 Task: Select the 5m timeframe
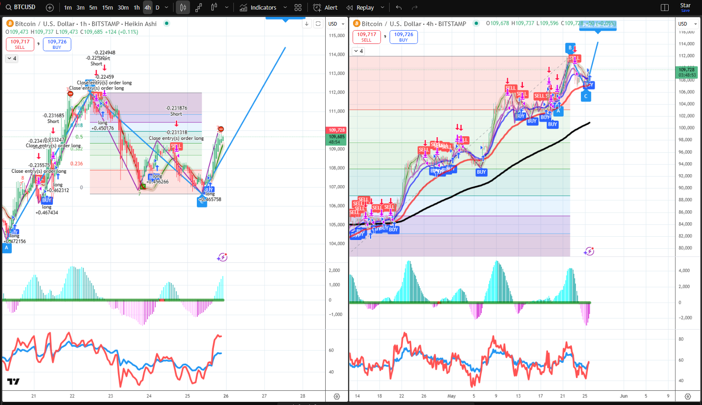pyautogui.click(x=93, y=8)
